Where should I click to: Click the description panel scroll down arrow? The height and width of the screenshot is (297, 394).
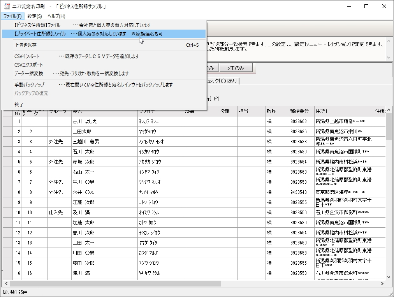click(x=389, y=58)
